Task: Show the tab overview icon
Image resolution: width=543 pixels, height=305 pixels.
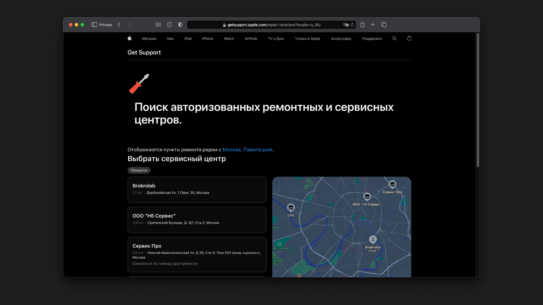Action: (384, 25)
